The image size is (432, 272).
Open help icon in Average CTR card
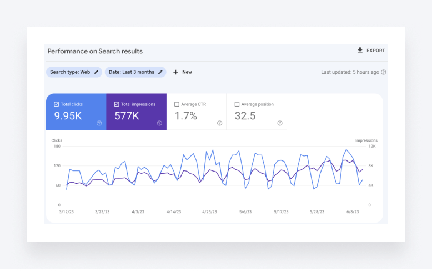pyautogui.click(x=219, y=123)
